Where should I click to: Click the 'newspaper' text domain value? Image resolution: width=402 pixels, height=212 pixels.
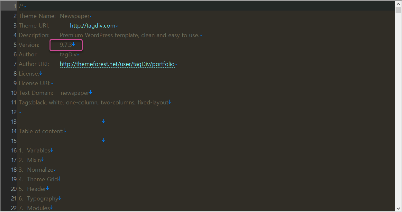[75, 93]
